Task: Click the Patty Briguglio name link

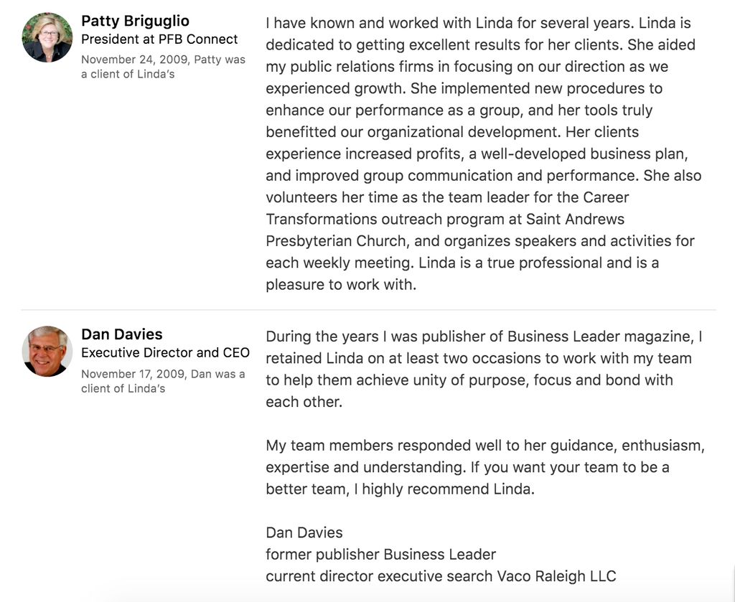Action: [135, 21]
